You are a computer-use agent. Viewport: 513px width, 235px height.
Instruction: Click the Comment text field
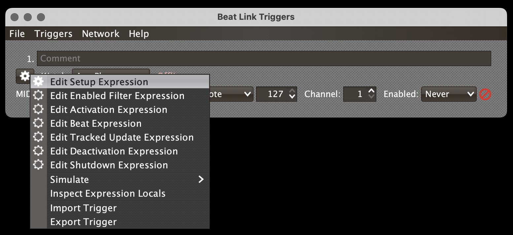click(x=264, y=58)
